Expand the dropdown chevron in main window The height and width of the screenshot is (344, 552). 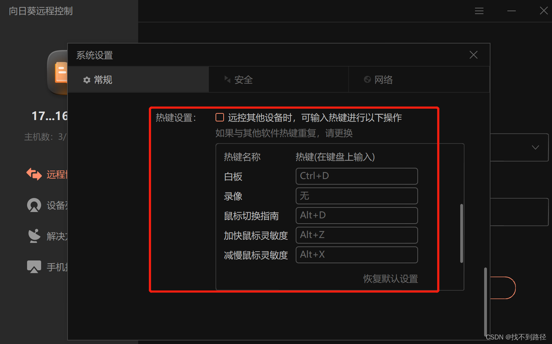[x=535, y=147]
